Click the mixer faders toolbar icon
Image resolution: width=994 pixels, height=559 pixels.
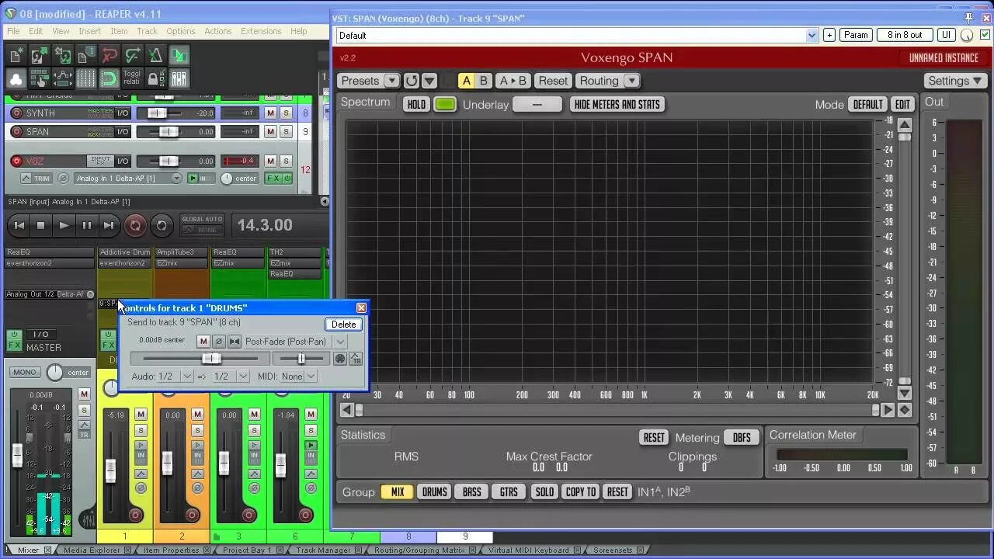(x=179, y=78)
